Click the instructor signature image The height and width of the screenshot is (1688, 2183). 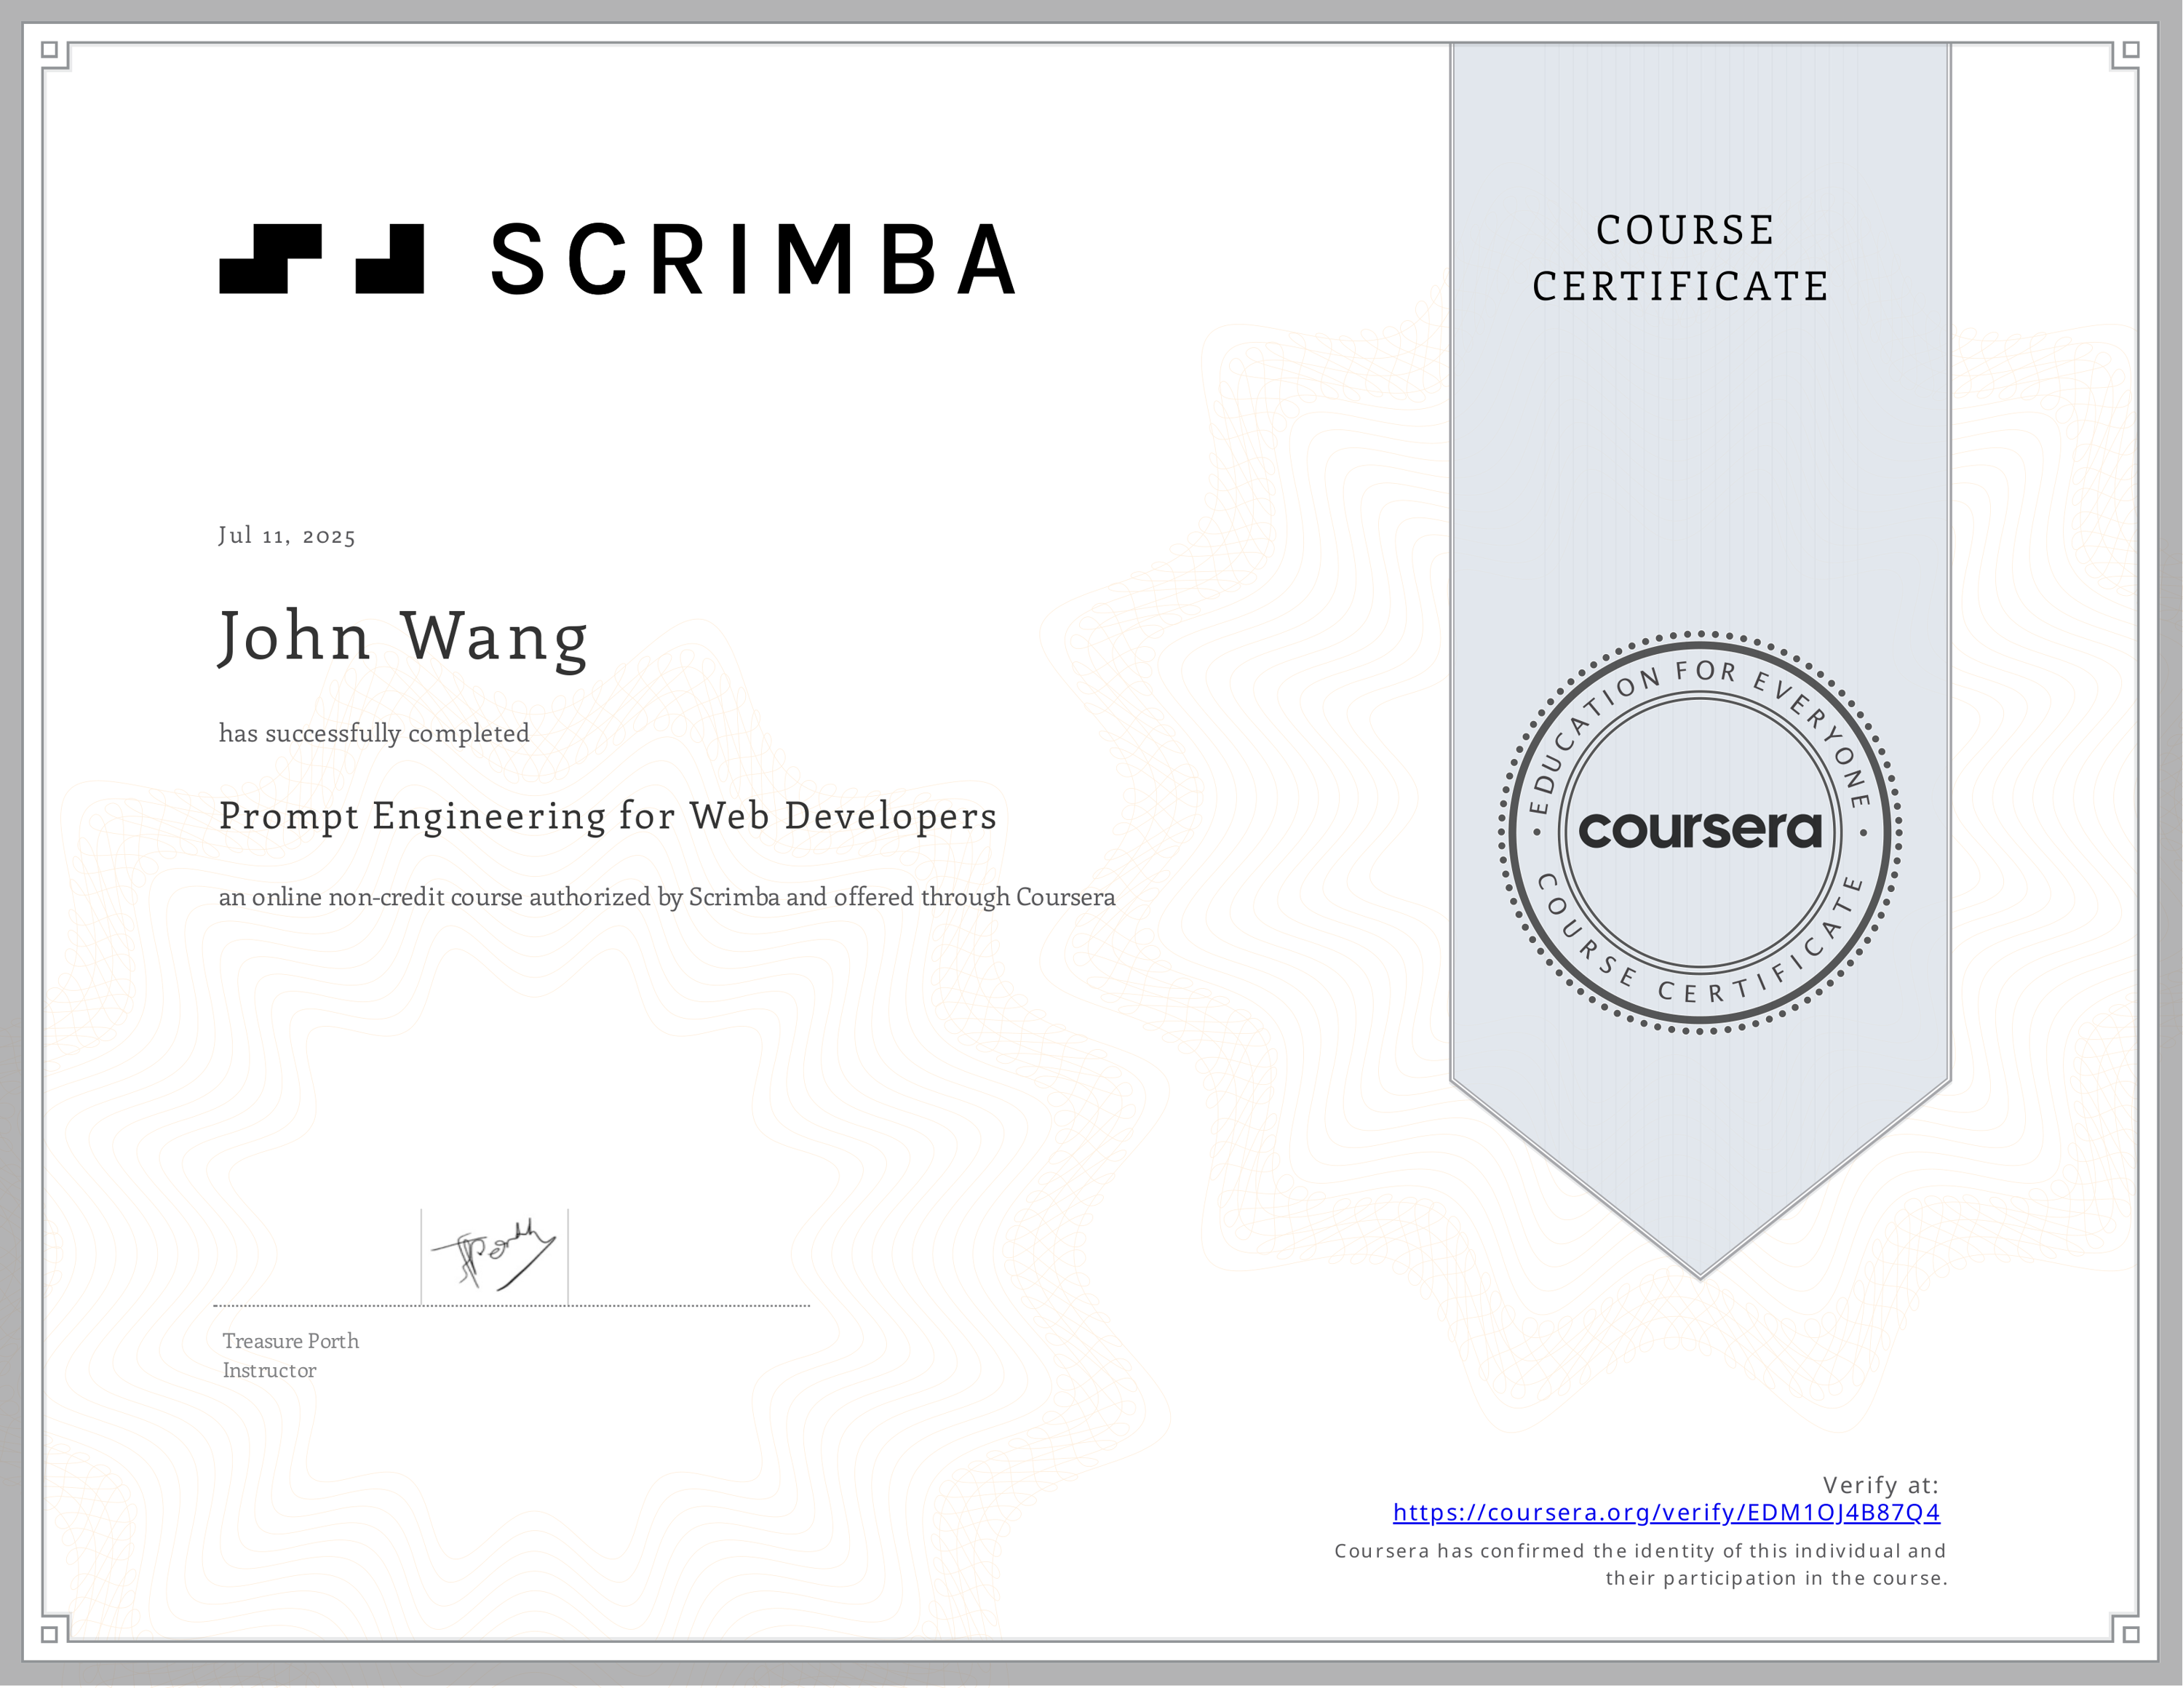click(x=495, y=1257)
